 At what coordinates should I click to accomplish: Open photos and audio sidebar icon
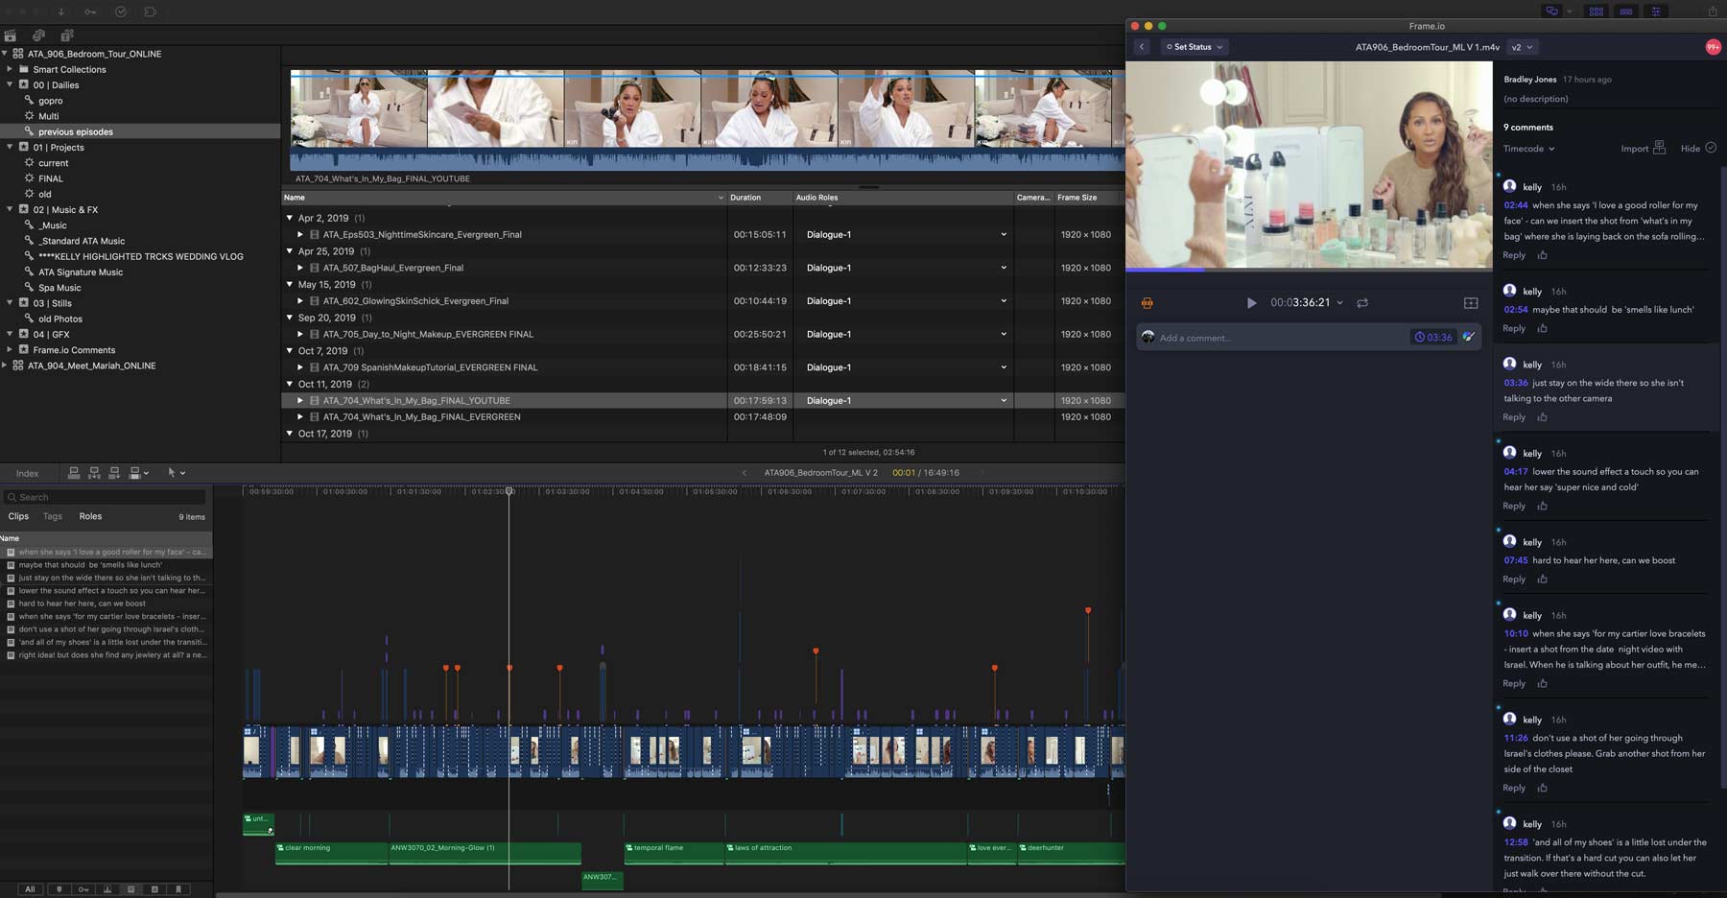point(38,35)
